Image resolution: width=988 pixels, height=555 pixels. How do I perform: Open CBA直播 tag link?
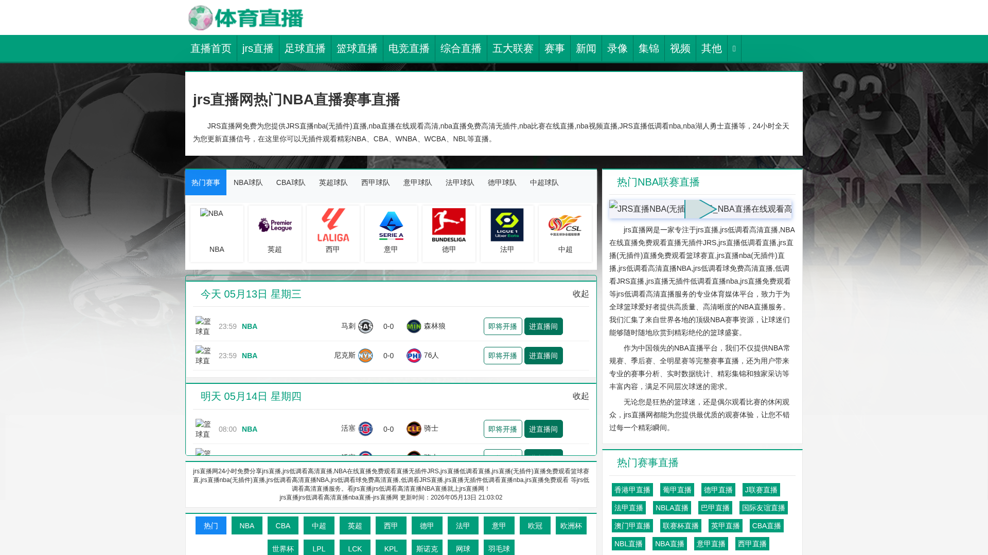click(x=767, y=526)
